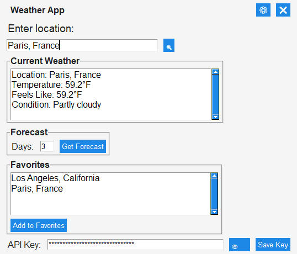The height and width of the screenshot is (254, 297).
Task: Open settings with the gear icon
Action: point(263,10)
